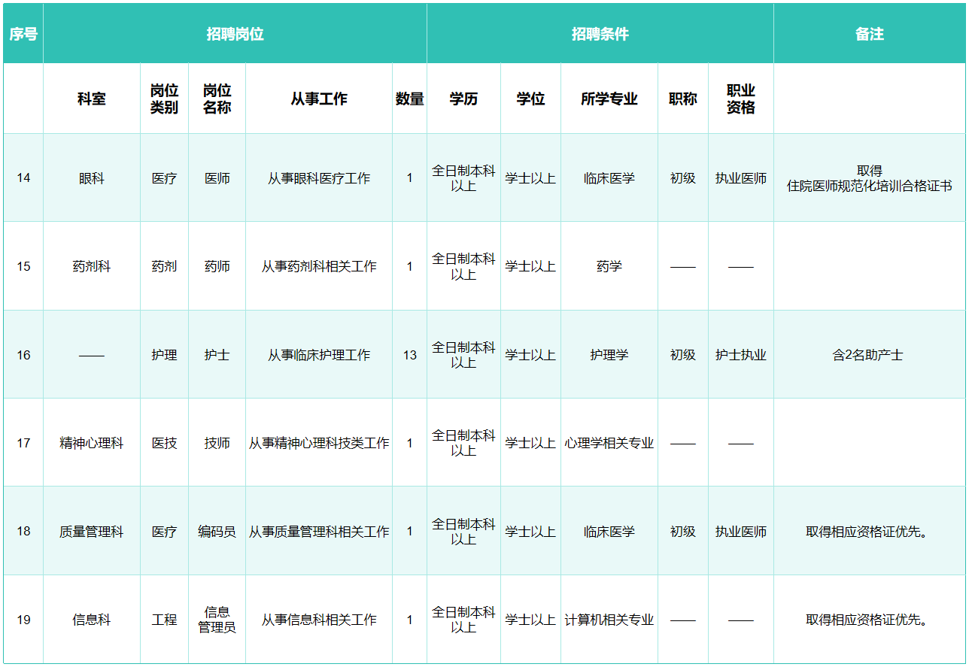The height and width of the screenshot is (667, 969).
Task: Select the 招聘岗位 header
Action: point(235,34)
